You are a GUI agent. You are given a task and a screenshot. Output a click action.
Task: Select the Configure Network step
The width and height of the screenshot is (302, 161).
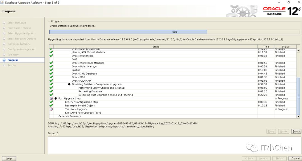[19, 44]
